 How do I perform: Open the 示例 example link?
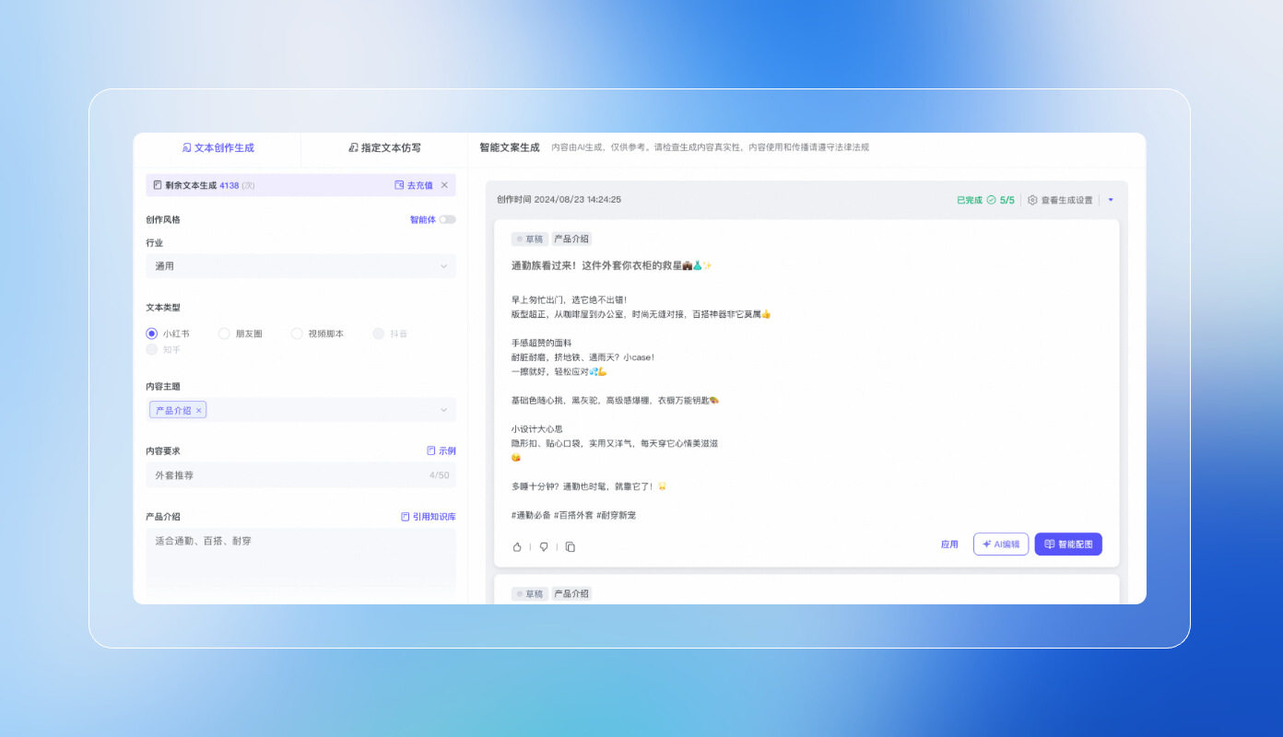[441, 450]
